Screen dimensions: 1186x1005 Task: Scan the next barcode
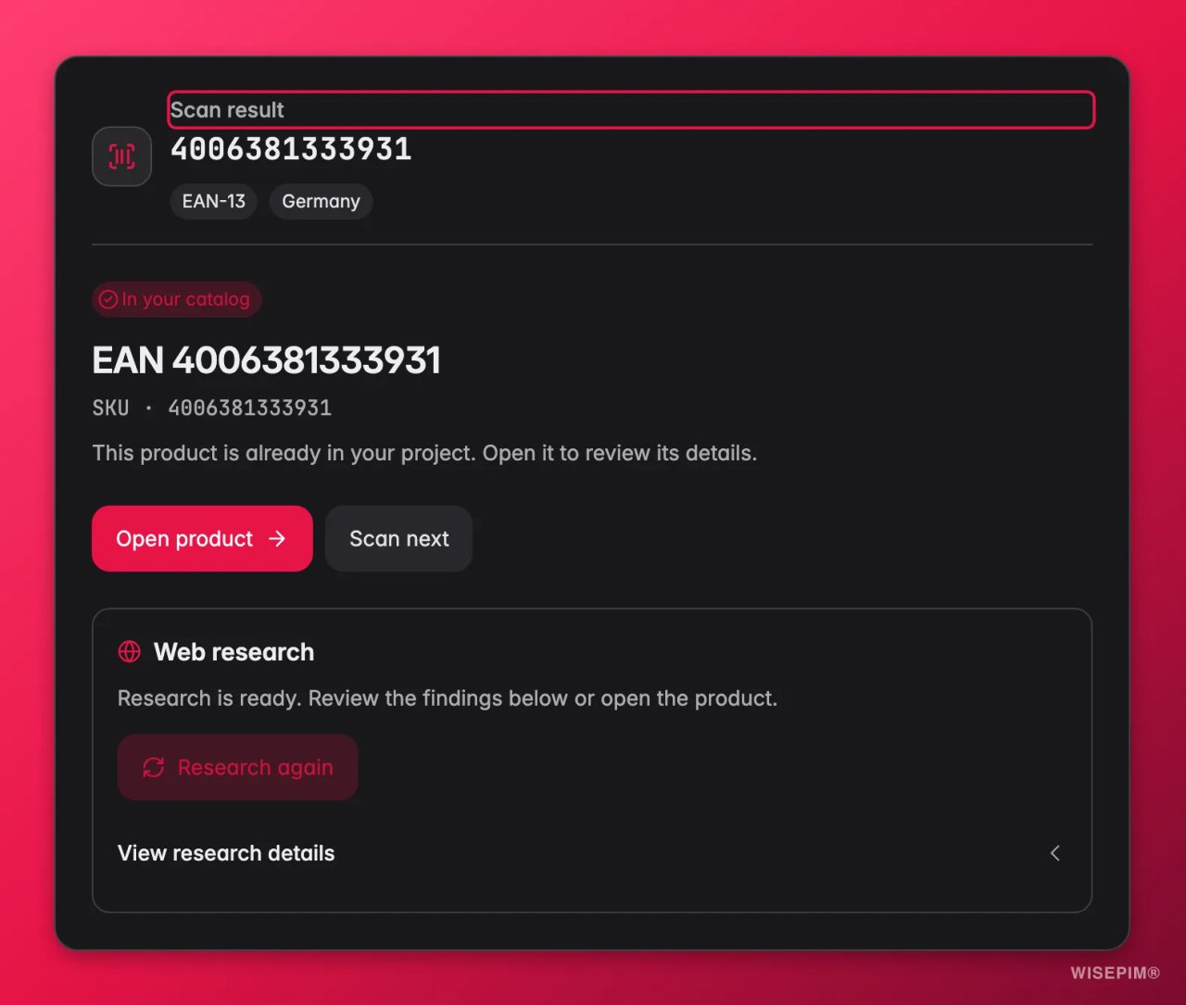click(398, 538)
